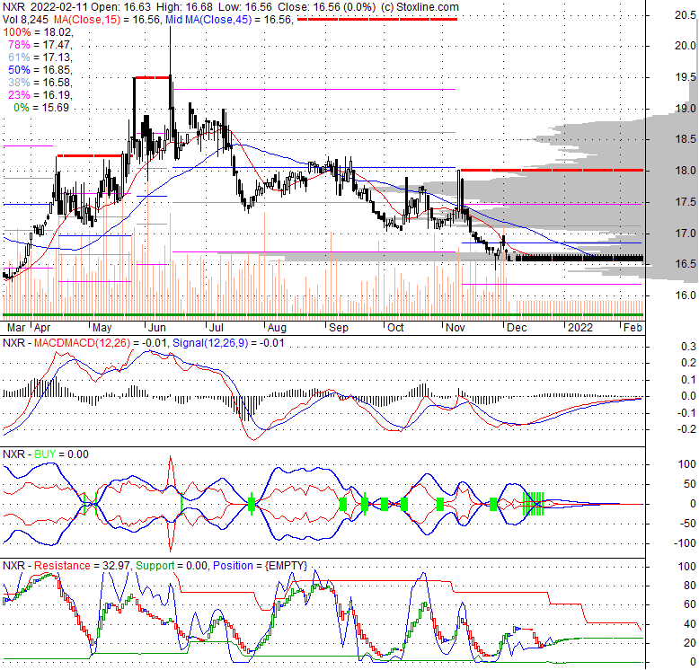Image resolution: width=699 pixels, height=670 pixels.
Task: Select the Mid MA(Close,45) = 16.56 legend
Action: point(229,20)
